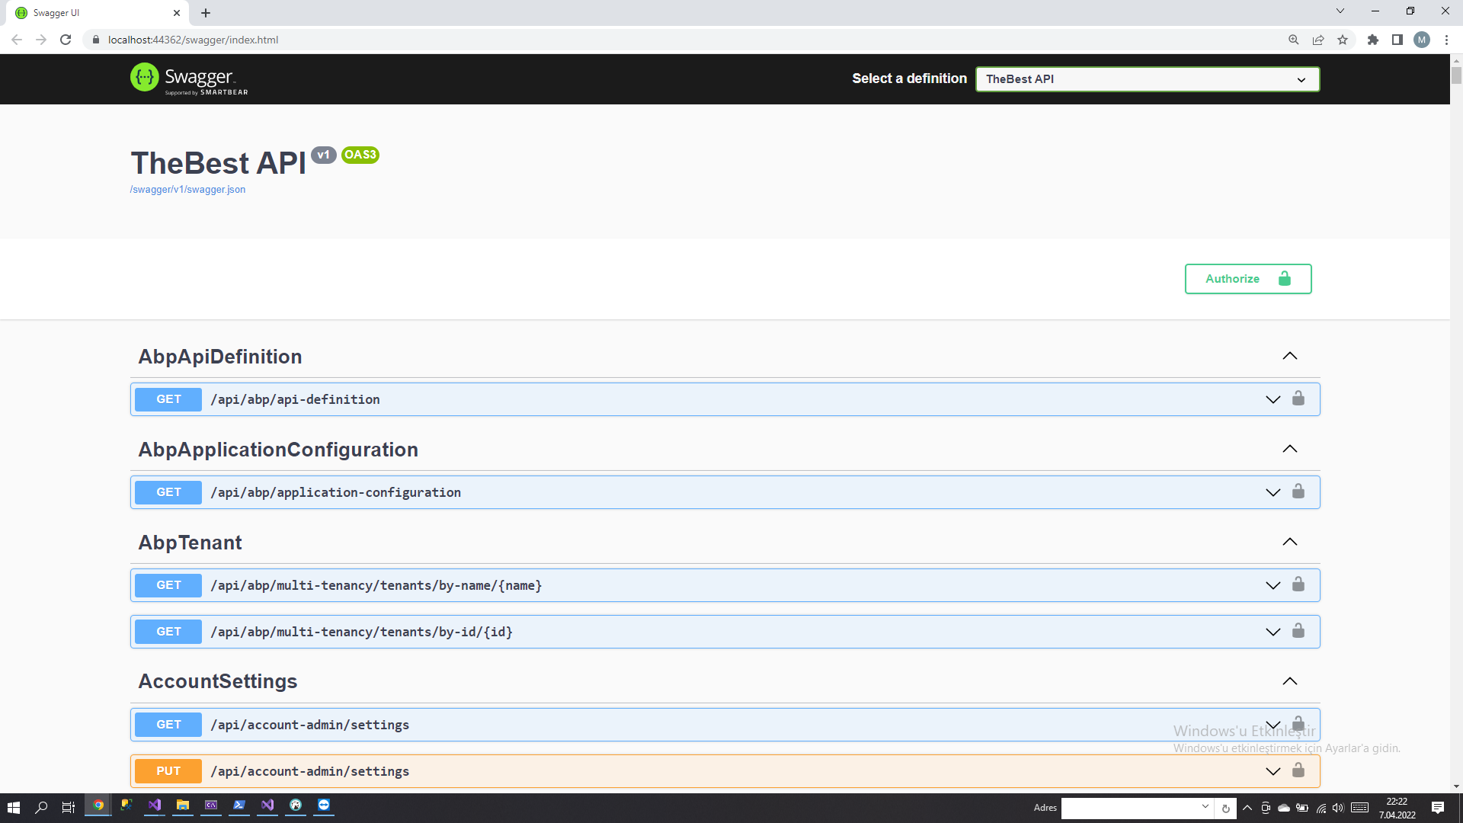
Task: Click the Adres toolbar refresh button
Action: click(x=1226, y=808)
